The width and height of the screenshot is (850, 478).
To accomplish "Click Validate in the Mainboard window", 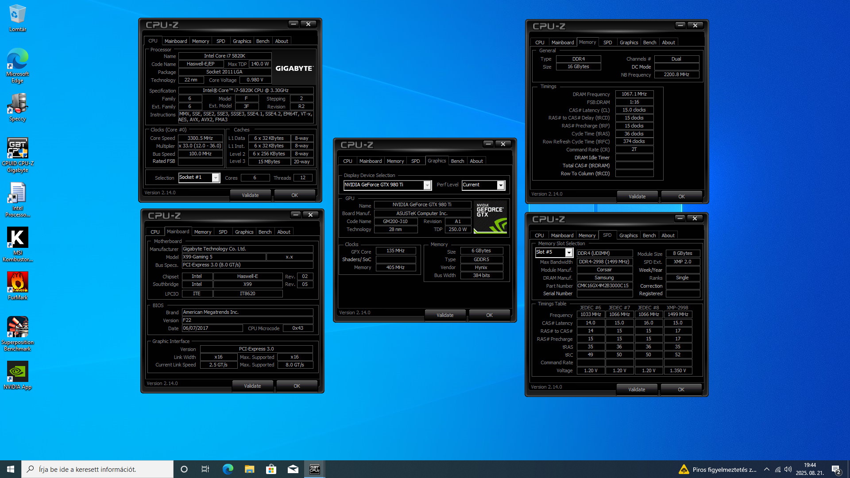I will pos(252,386).
